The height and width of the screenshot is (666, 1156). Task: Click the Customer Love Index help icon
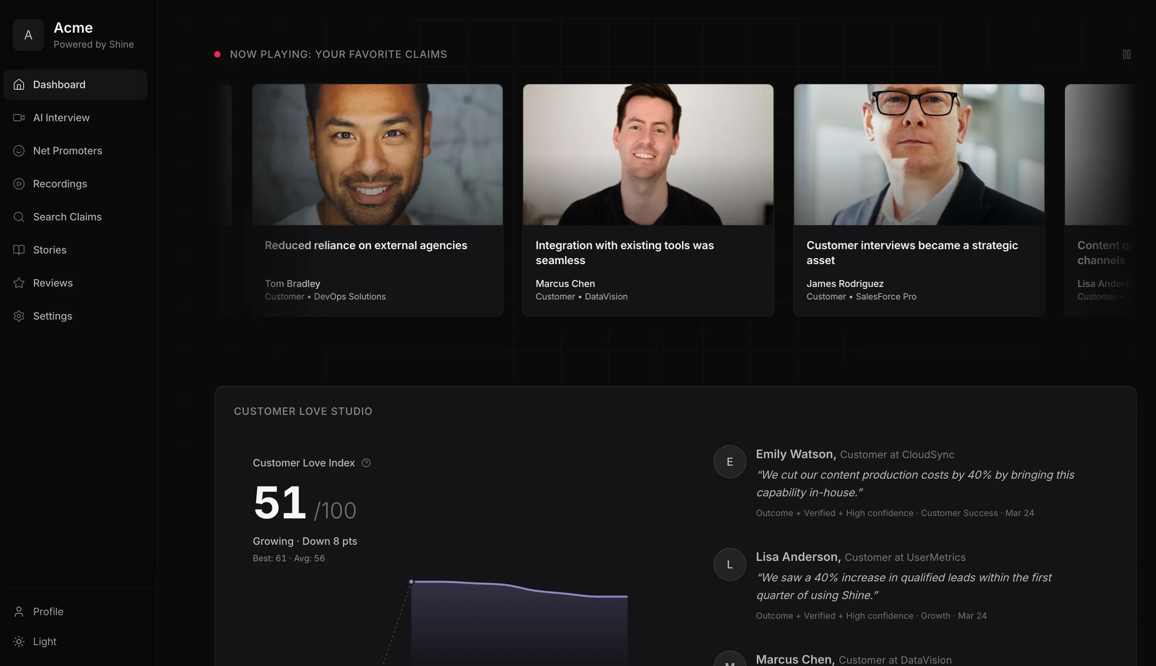[x=366, y=463]
